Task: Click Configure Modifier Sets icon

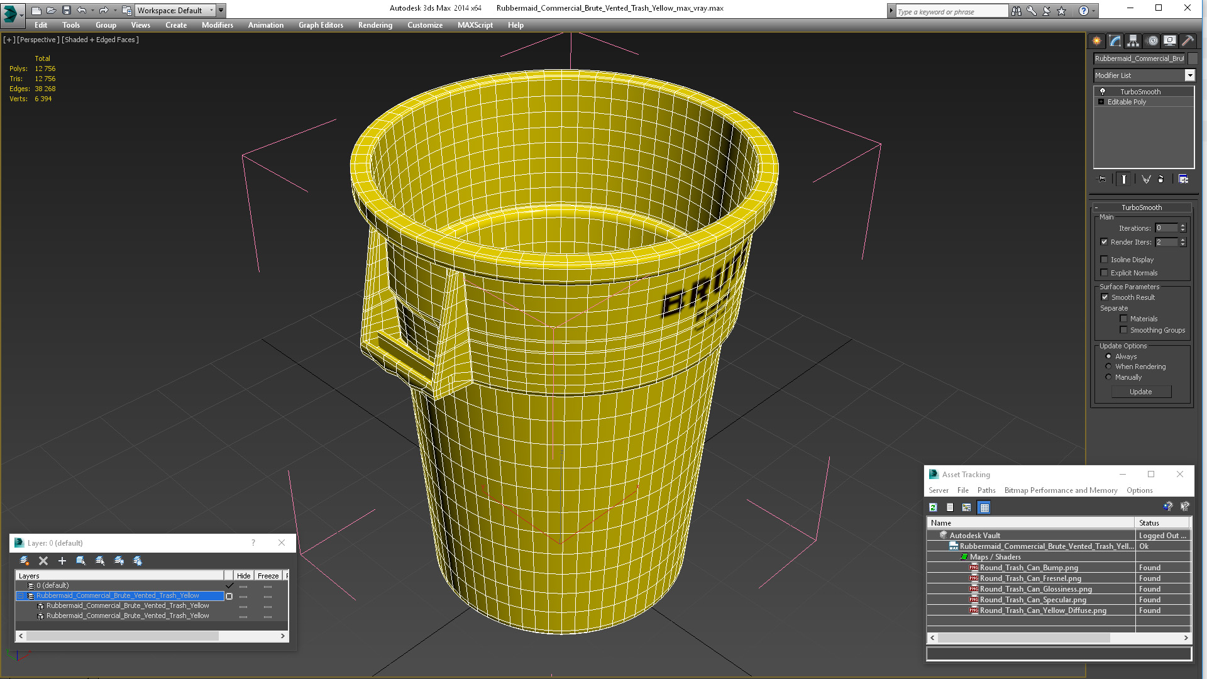Action: pos(1183,179)
